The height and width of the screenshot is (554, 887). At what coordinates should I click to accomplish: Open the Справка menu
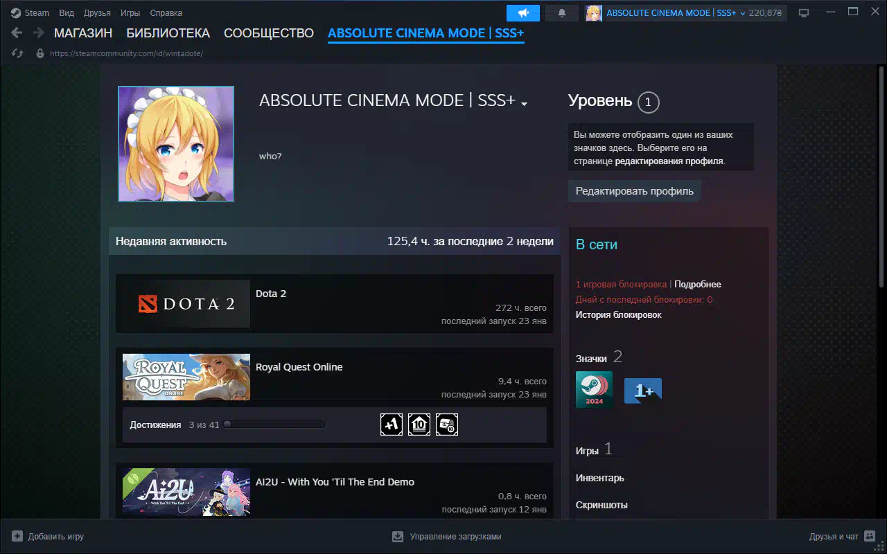coord(166,13)
